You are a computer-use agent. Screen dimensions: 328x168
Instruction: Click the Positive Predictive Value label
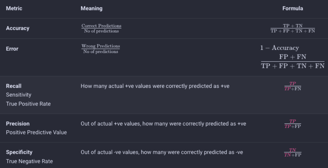(36, 132)
